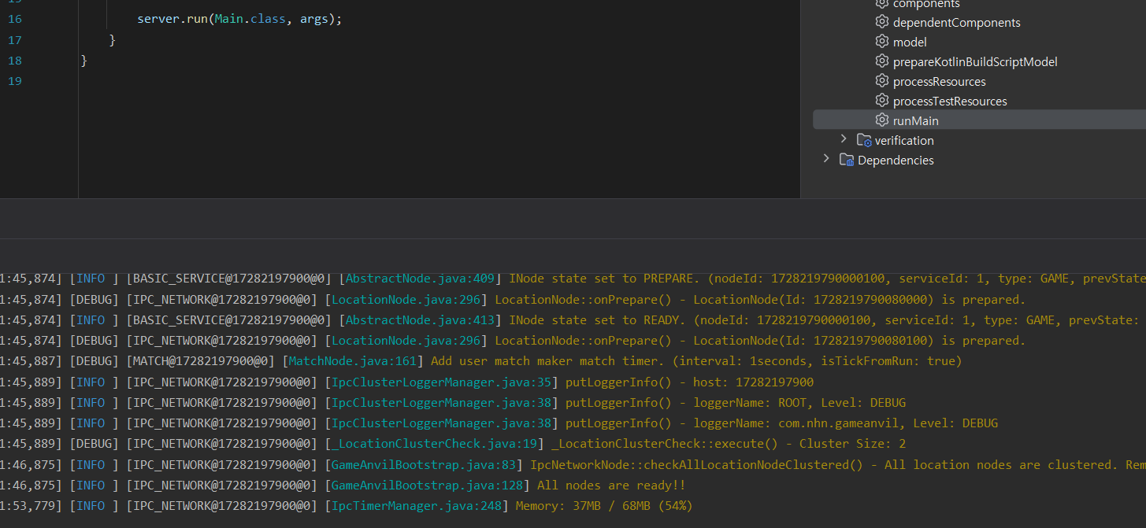Click the Dependencies folder icon
Screen dimensions: 1146x528
pyautogui.click(x=847, y=161)
